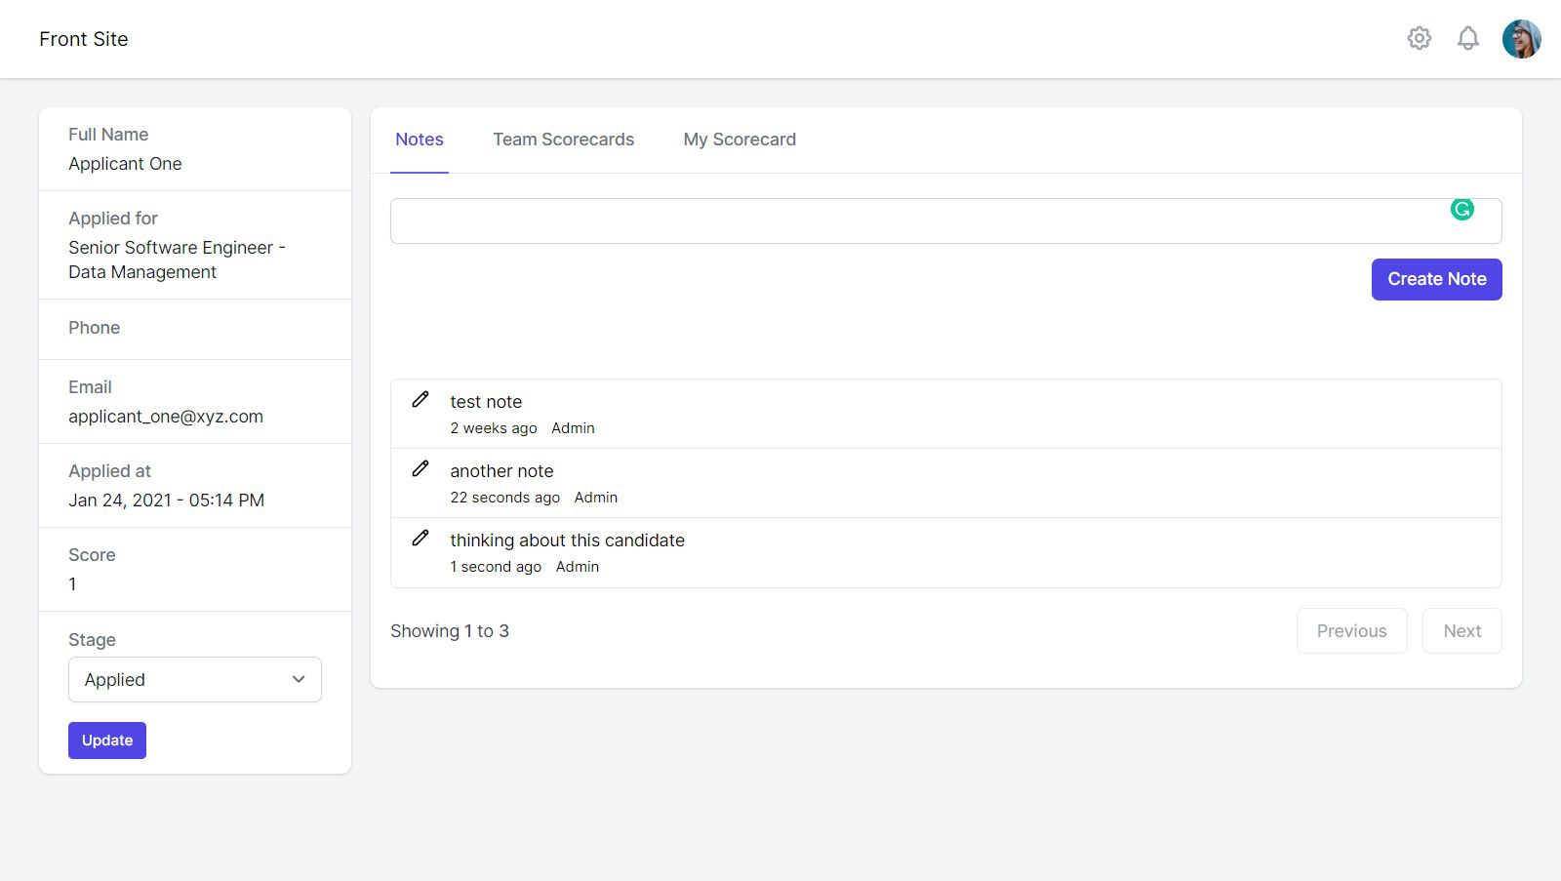Open the Stage dropdown showing 'Applied'
Viewport: 1561px width, 881px height.
click(194, 679)
